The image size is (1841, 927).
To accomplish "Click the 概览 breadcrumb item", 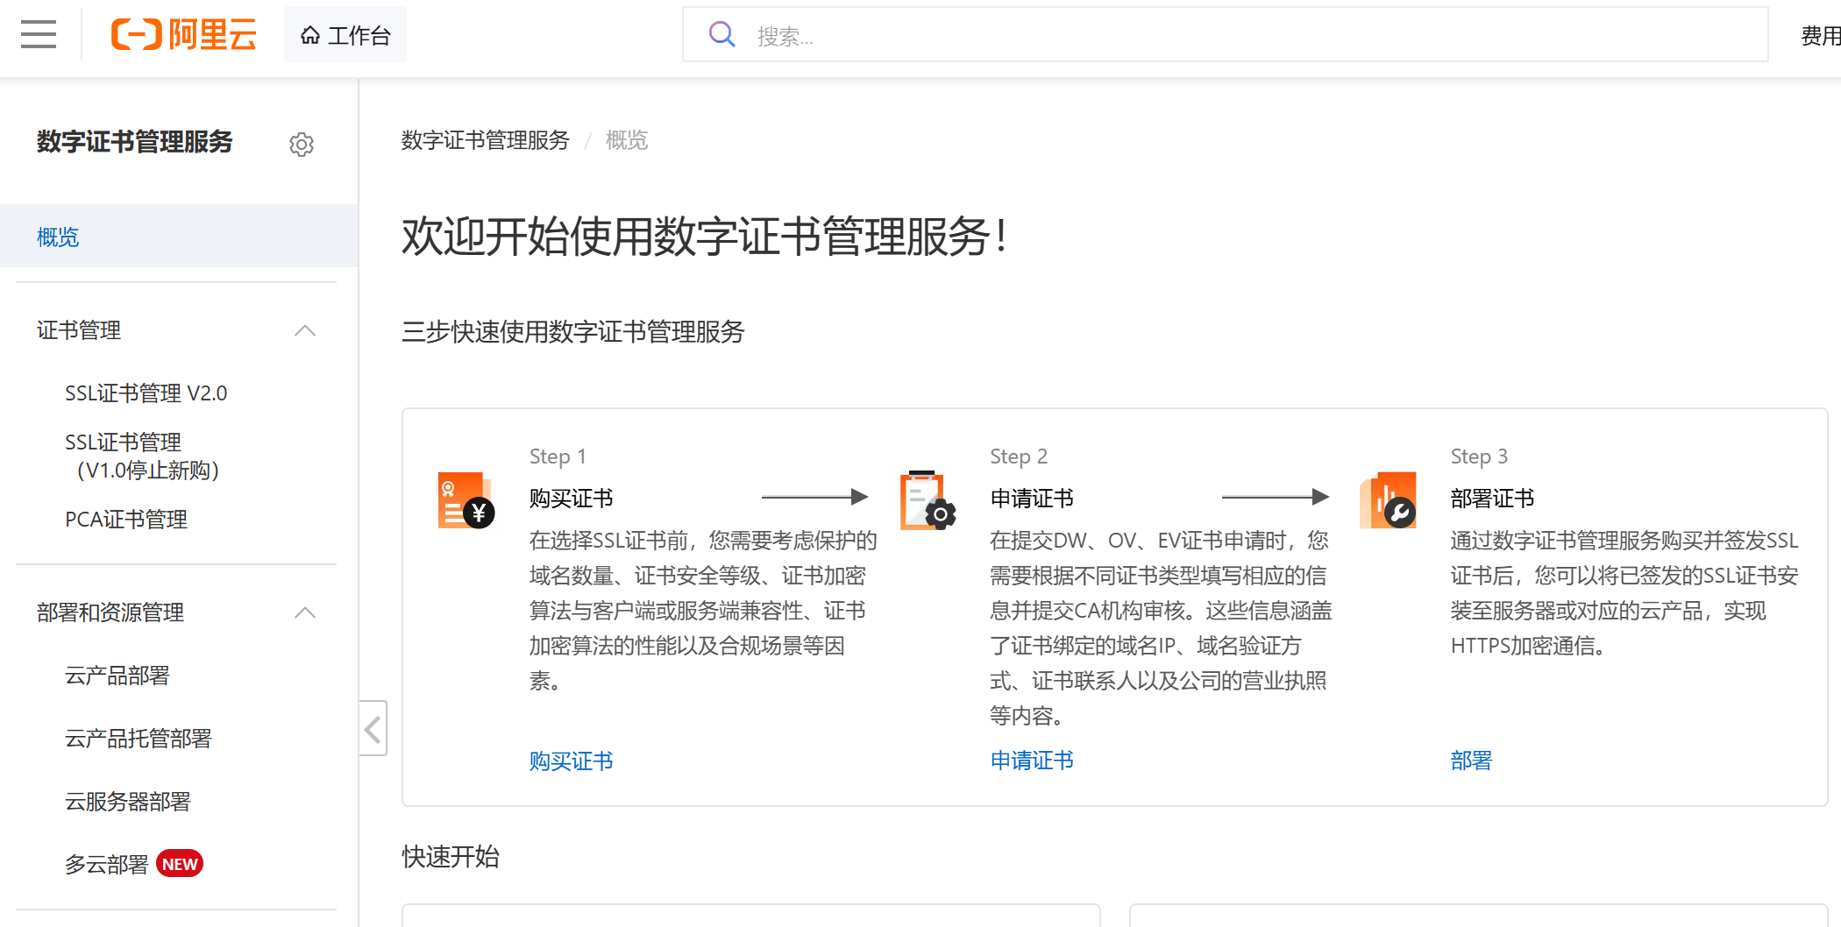I will tap(627, 140).
